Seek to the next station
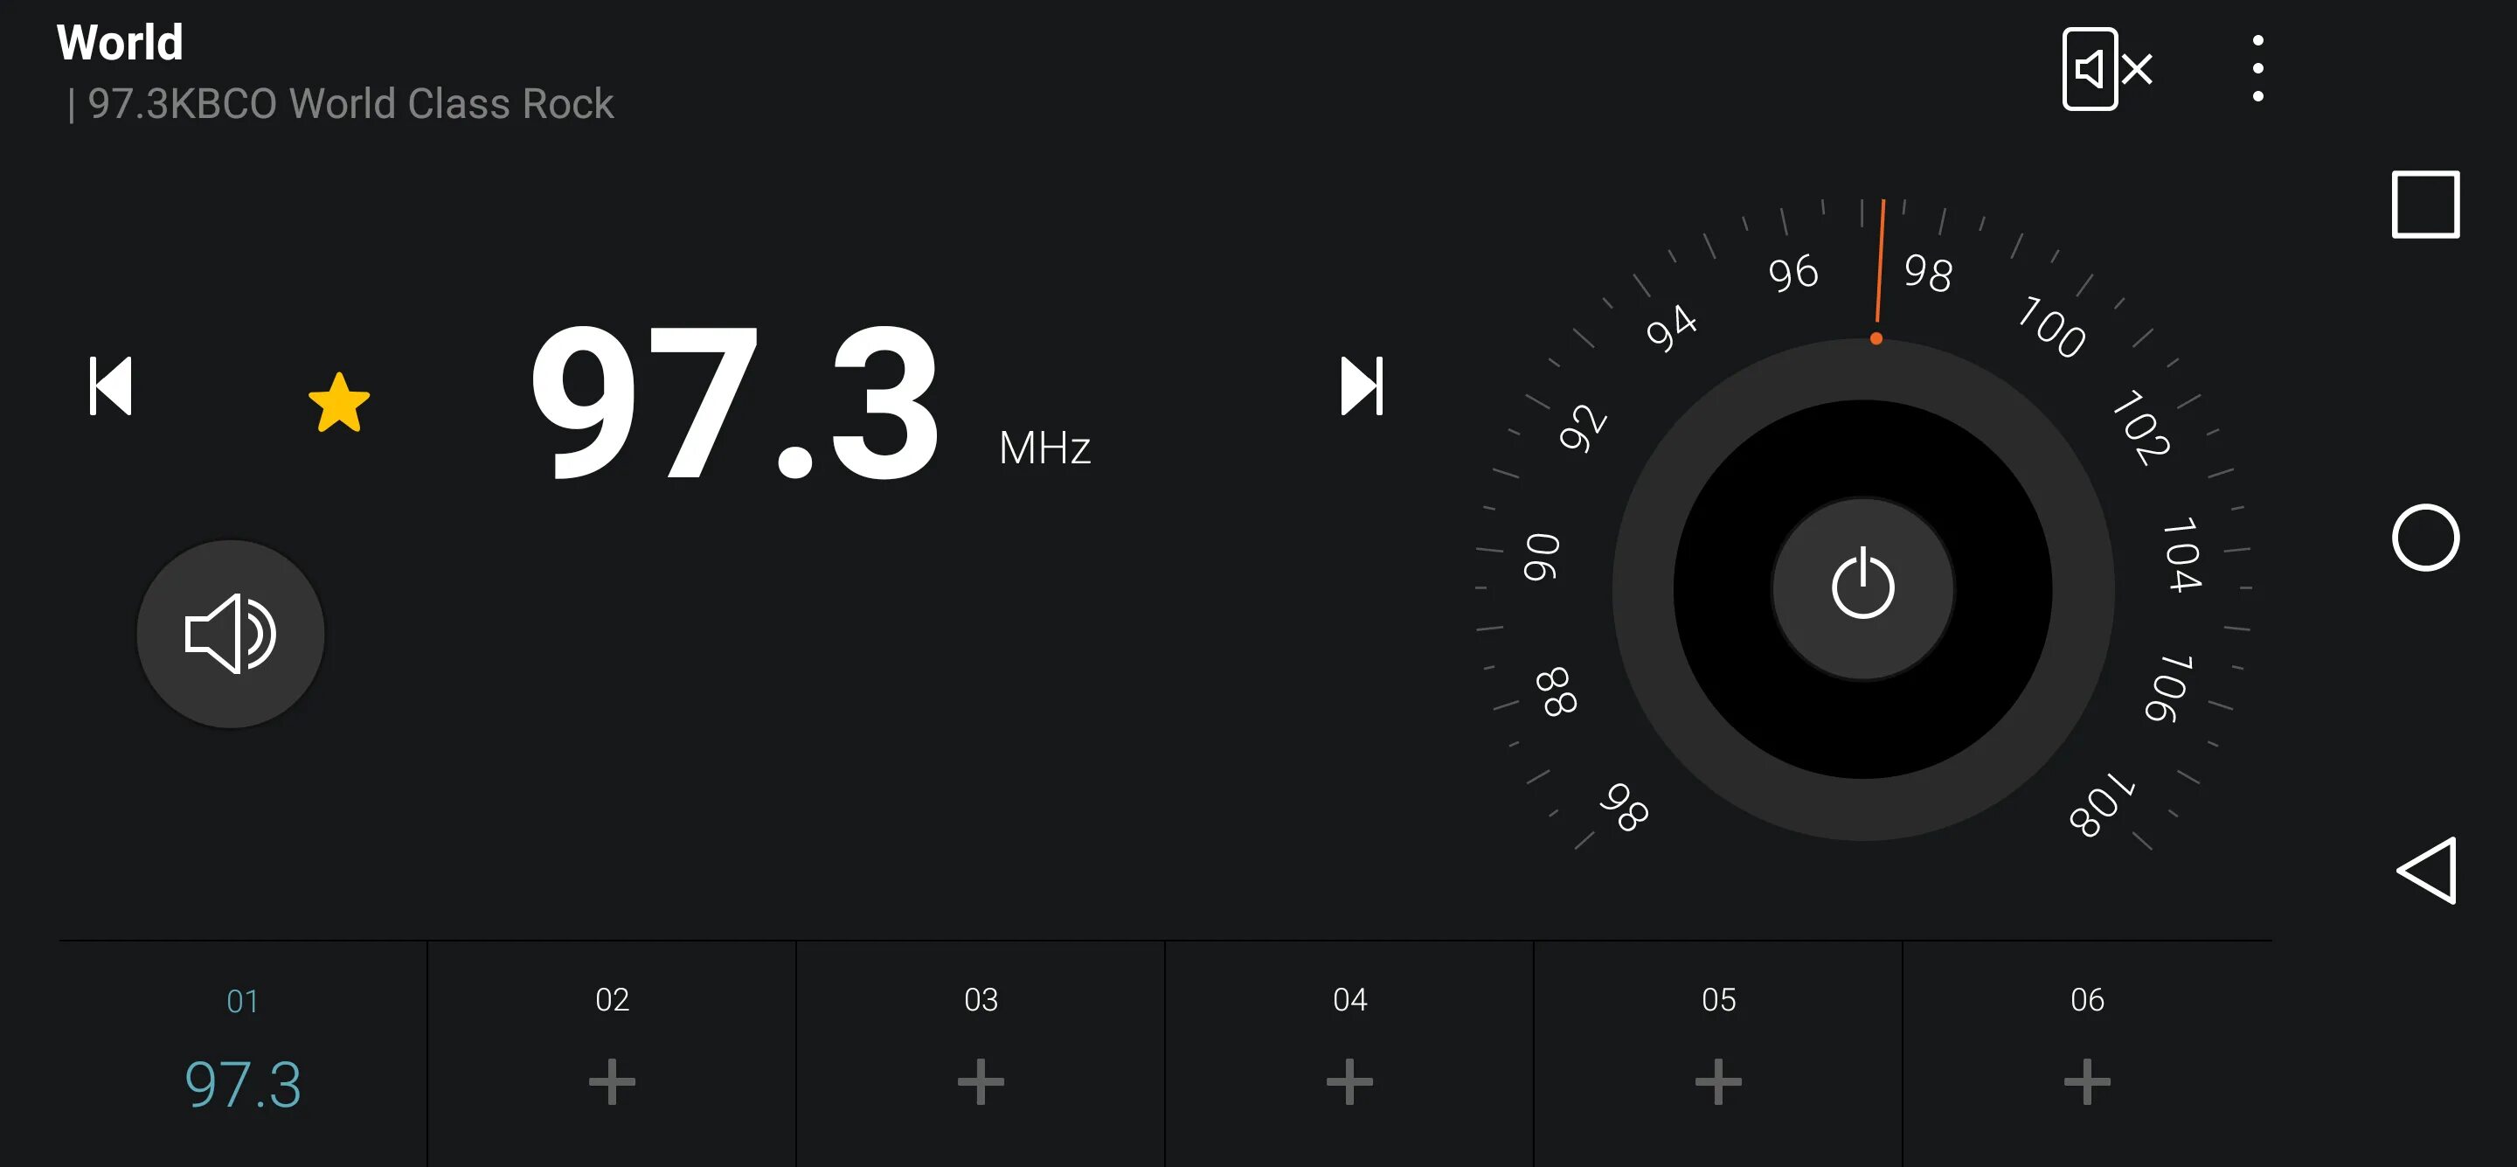 (x=1363, y=386)
